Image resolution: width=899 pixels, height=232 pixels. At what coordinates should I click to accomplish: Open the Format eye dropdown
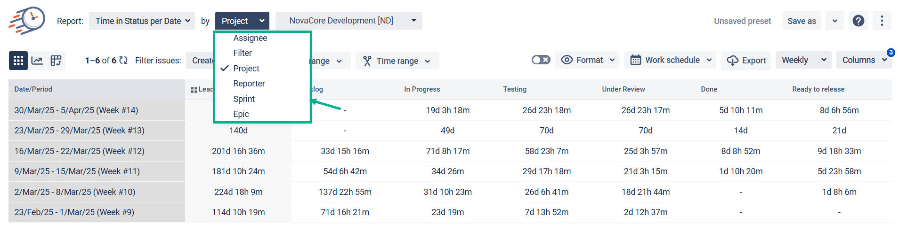pos(588,60)
